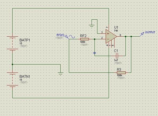Click the 1uF value under C1

(x=116, y=60)
